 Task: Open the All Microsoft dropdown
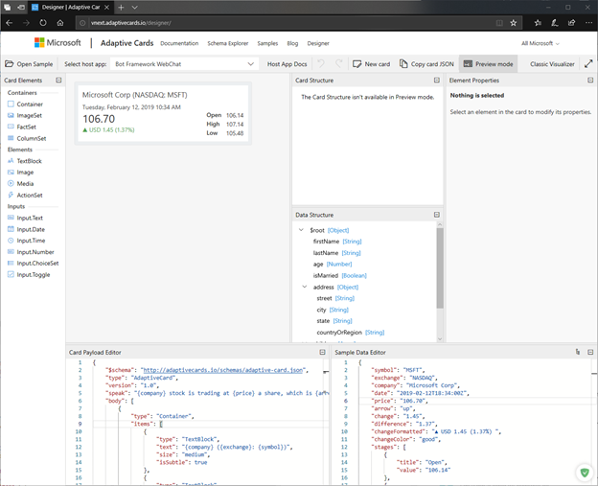tap(540, 43)
